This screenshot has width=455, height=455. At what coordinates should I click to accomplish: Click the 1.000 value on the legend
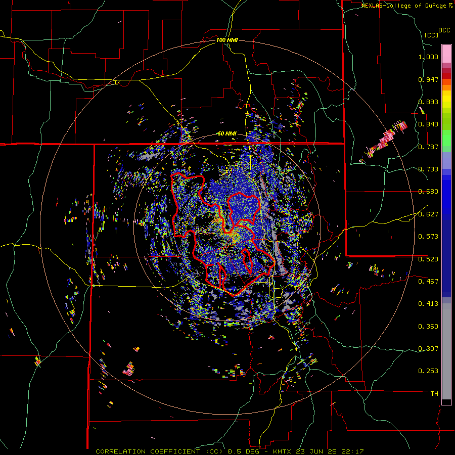point(428,57)
